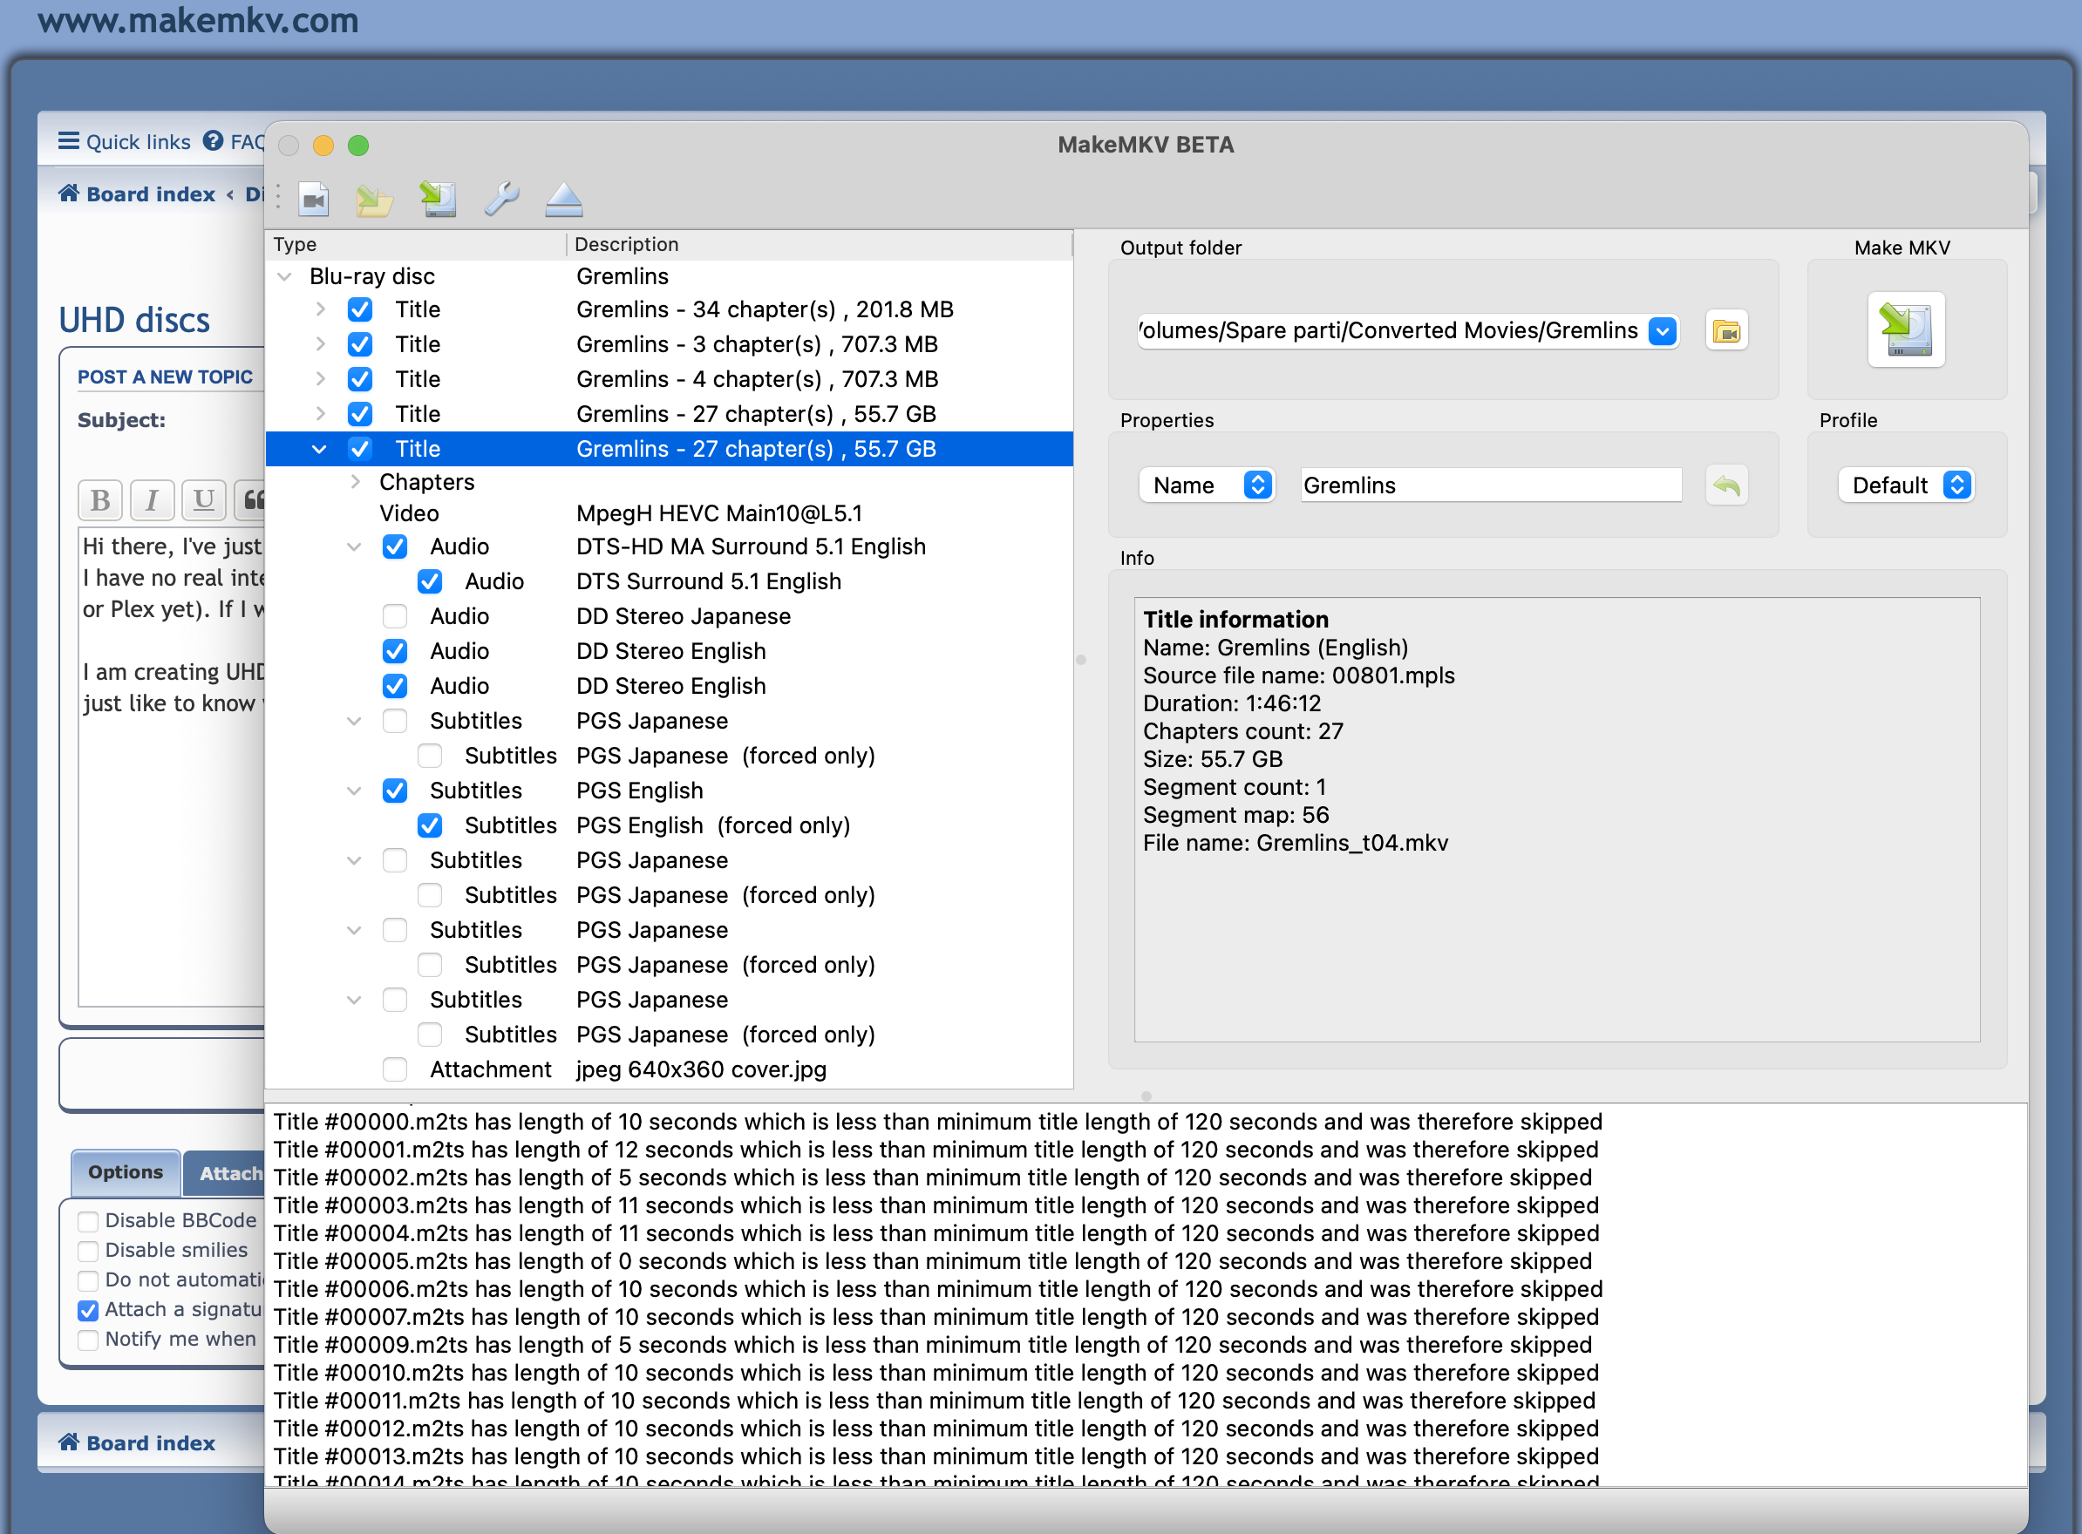Image resolution: width=2082 pixels, height=1534 pixels.
Task: Select the first 27 chapter(s) 55.7 GB title row
Action: [670, 414]
